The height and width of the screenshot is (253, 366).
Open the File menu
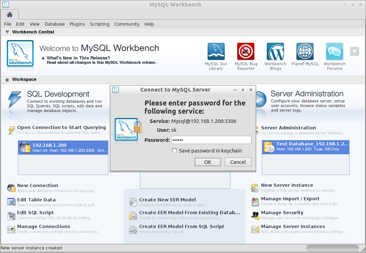point(7,24)
